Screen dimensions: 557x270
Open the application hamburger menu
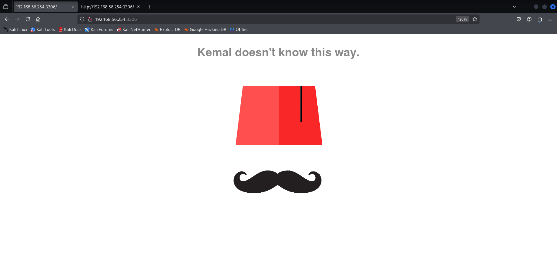coord(550,19)
